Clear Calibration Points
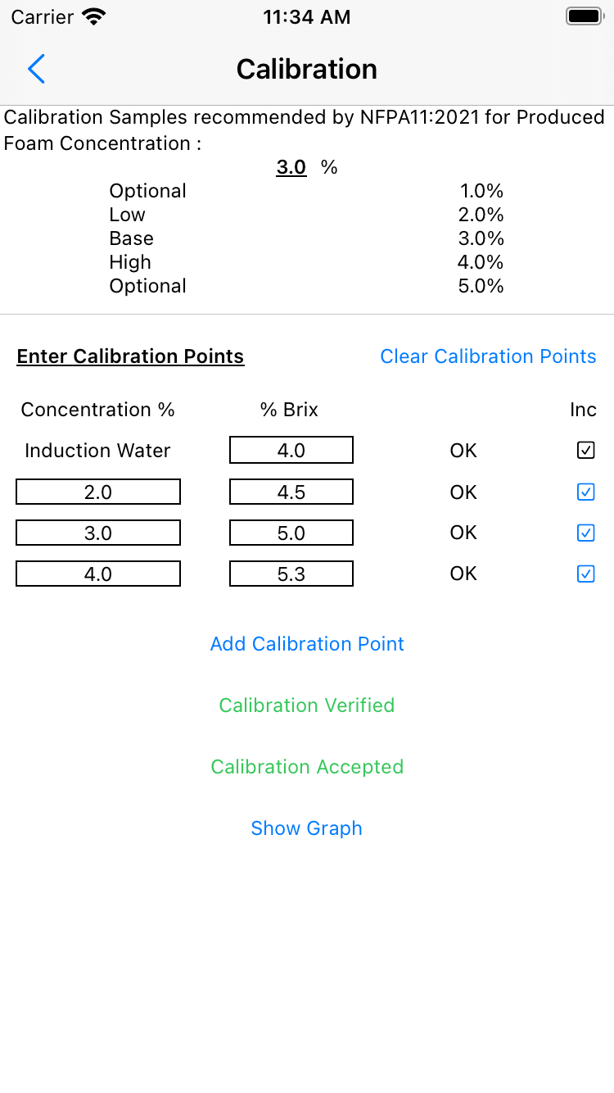The height and width of the screenshot is (1093, 614). (x=488, y=356)
